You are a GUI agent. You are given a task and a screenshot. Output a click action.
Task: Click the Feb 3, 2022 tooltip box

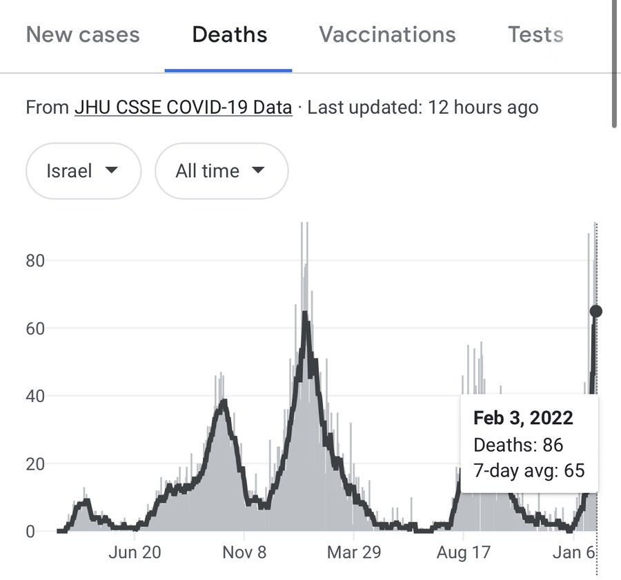(529, 444)
